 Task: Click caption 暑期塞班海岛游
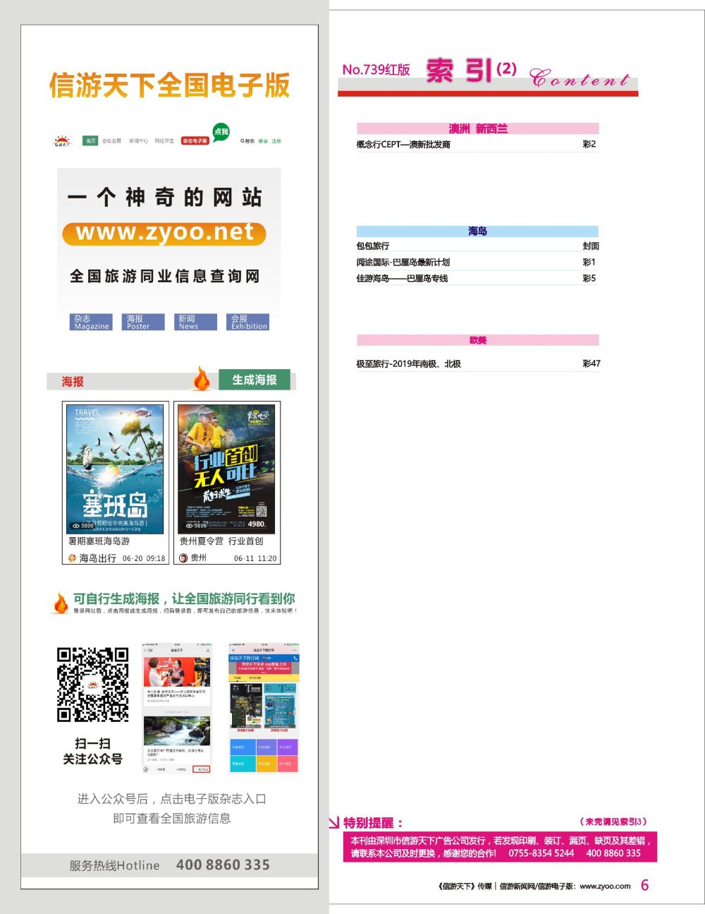pos(99,541)
